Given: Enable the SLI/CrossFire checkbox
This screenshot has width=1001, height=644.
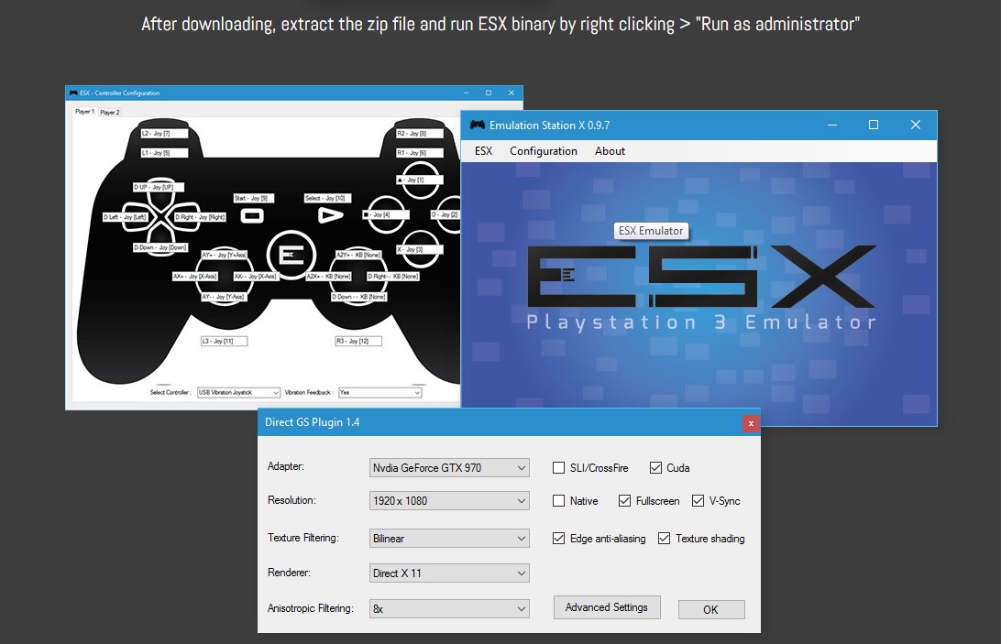Looking at the screenshot, I should pos(558,468).
